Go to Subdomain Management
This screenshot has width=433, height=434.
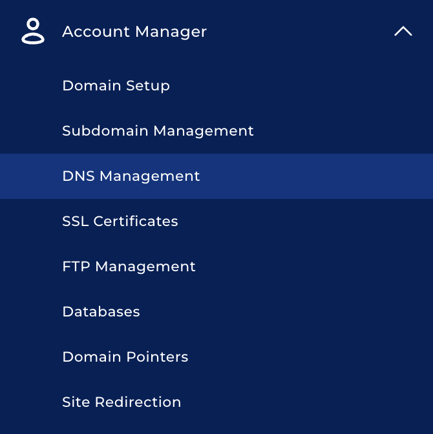click(x=158, y=130)
